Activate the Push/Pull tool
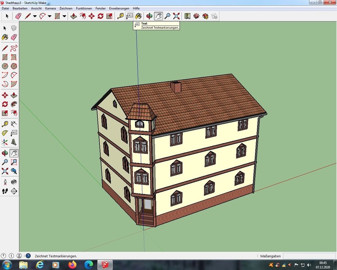This screenshot has width=337, height=270. point(73,16)
